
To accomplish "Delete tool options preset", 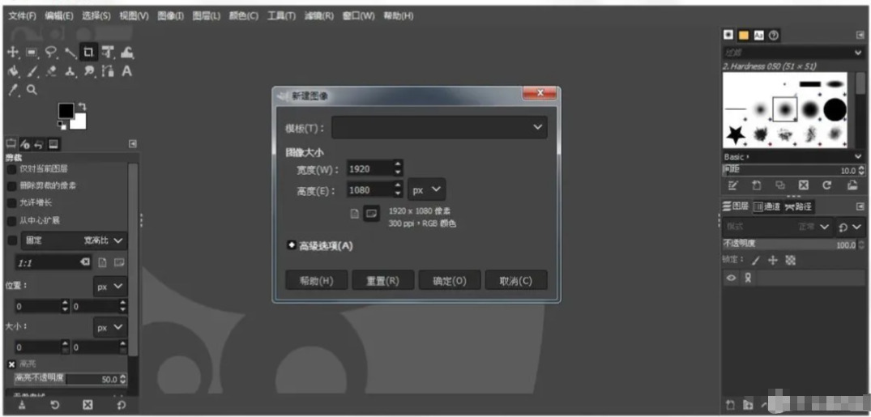I will (x=88, y=405).
